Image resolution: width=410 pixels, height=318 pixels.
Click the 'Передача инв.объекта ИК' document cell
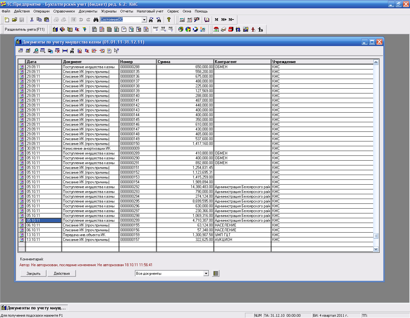pyautogui.click(x=90, y=235)
